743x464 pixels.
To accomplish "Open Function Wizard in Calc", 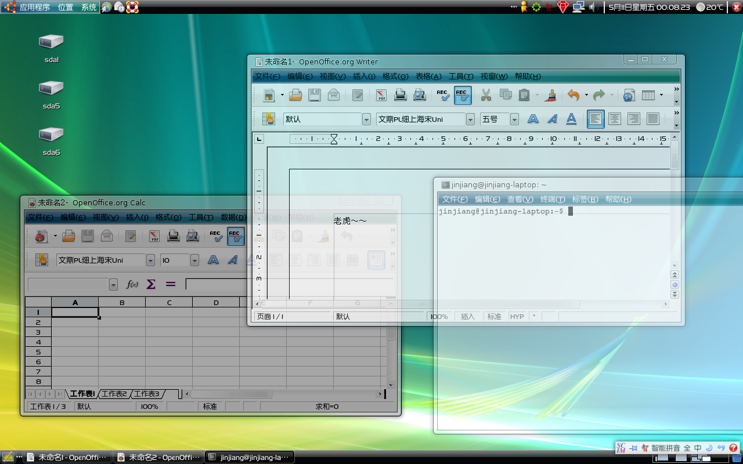I will [x=132, y=284].
